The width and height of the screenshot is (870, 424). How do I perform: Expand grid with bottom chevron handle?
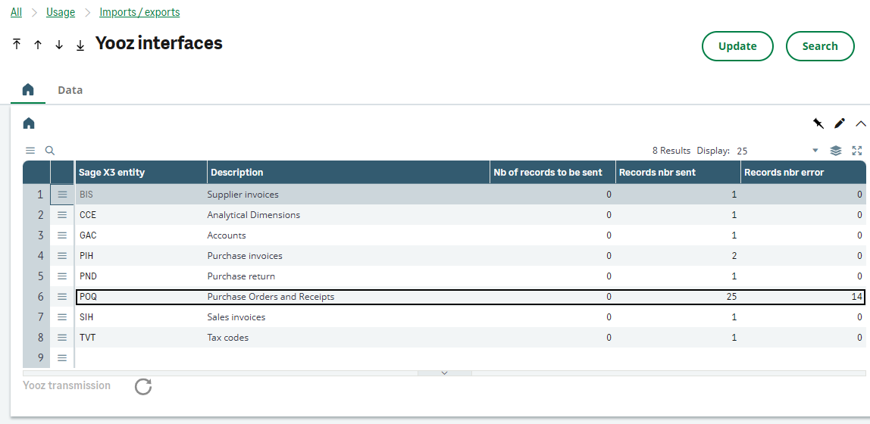444,373
